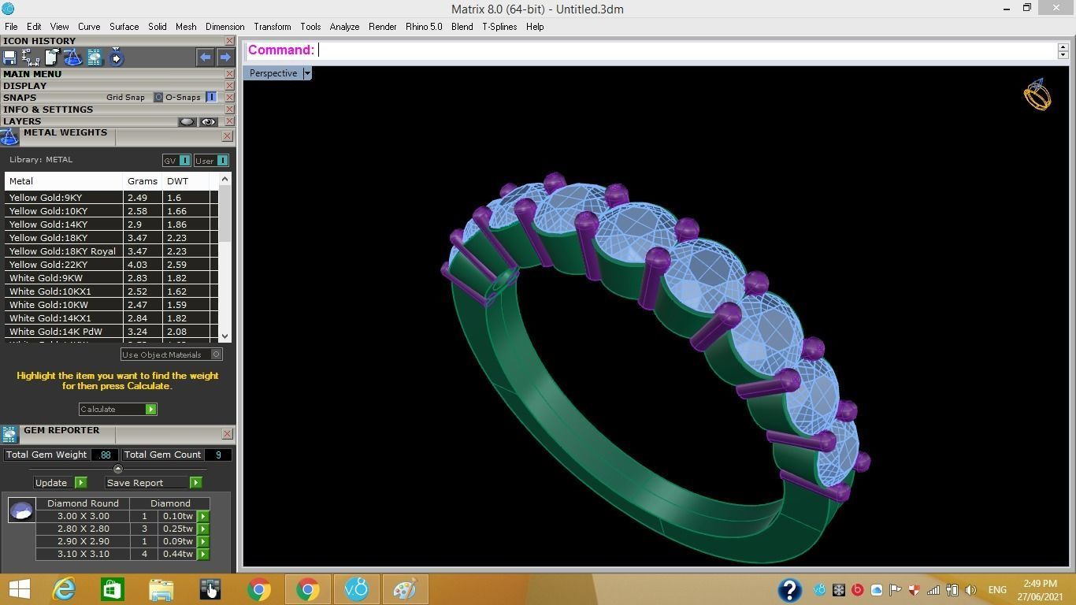Click the Gem Reporter panel icon

pyautogui.click(x=9, y=434)
